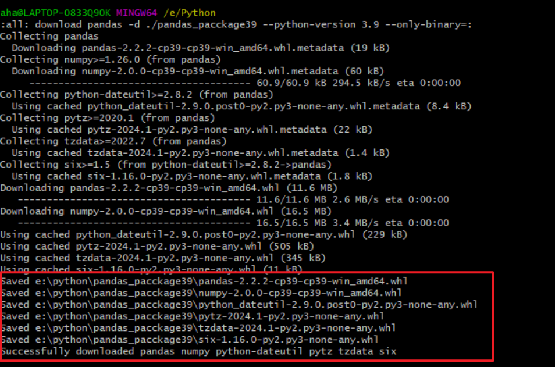Click cached pytz-2024.1 whl (505 kB) line
Image resolution: width=555 pixels, height=367 pixels.
pos(157,247)
